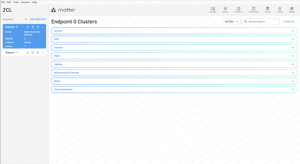This screenshot has width=300, height=164.
Task: Open the Options panel icon
Action: coord(225,9)
